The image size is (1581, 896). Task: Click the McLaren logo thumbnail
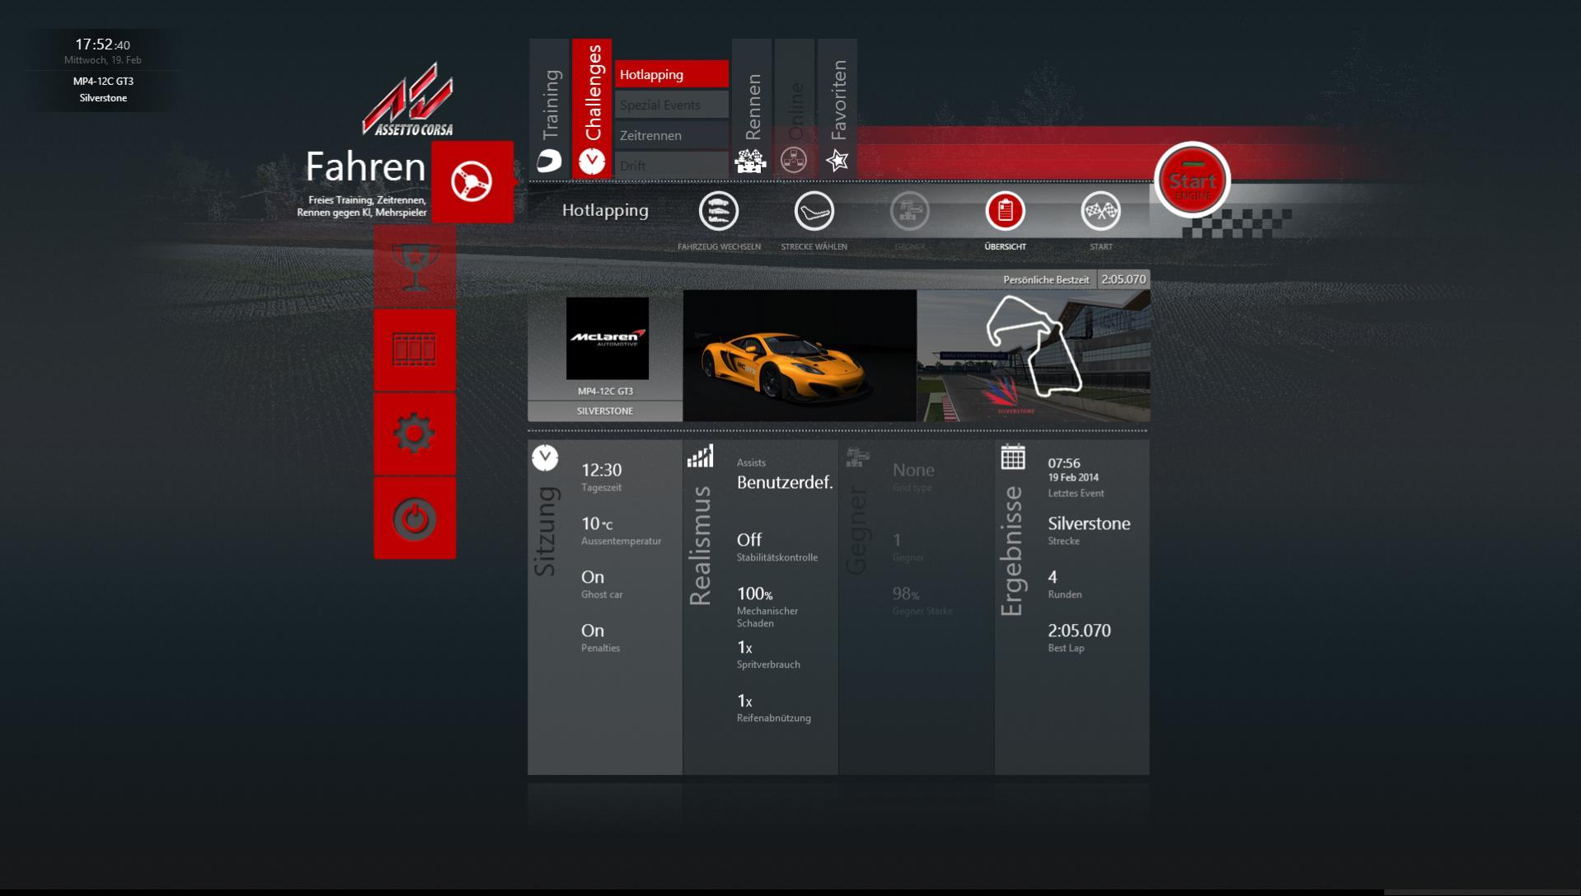coord(608,338)
